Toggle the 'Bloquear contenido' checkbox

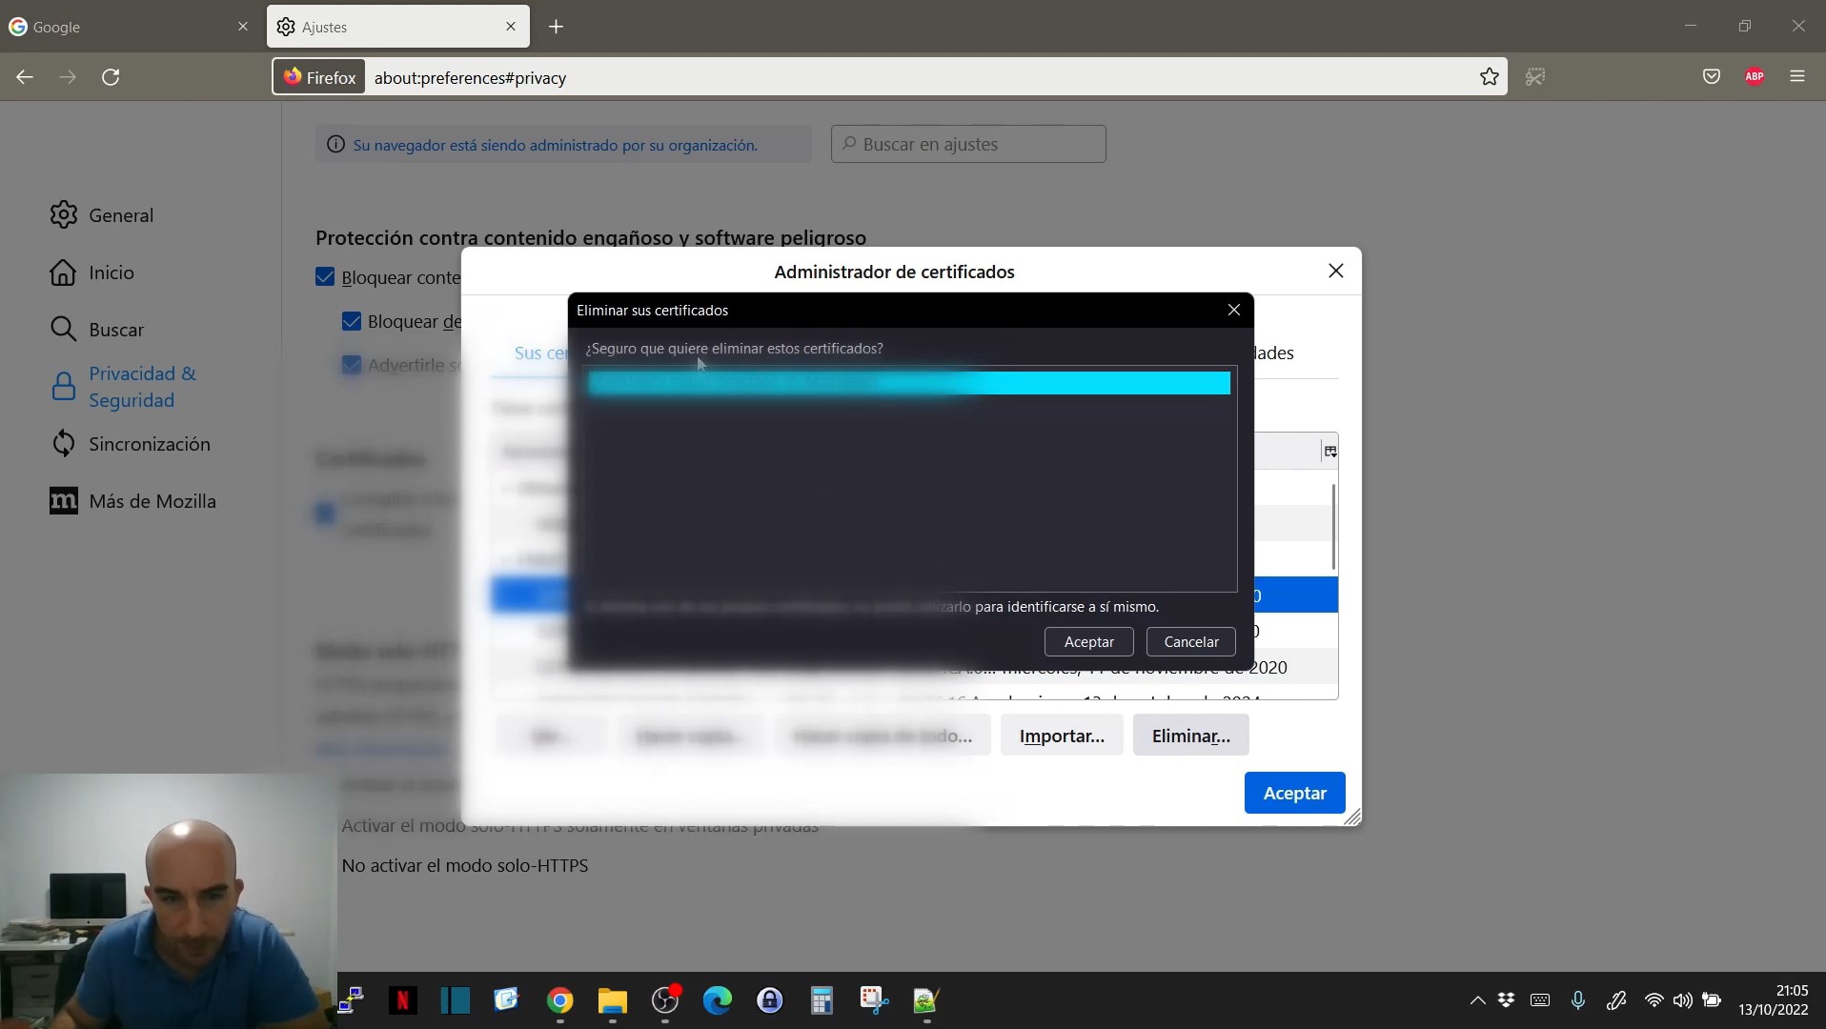pyautogui.click(x=325, y=277)
